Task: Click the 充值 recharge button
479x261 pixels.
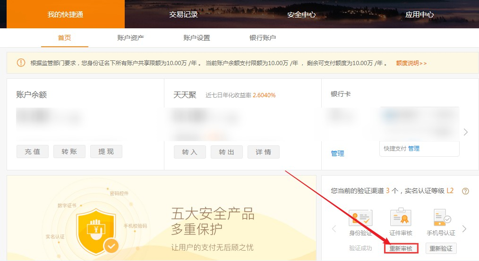Action: point(32,152)
